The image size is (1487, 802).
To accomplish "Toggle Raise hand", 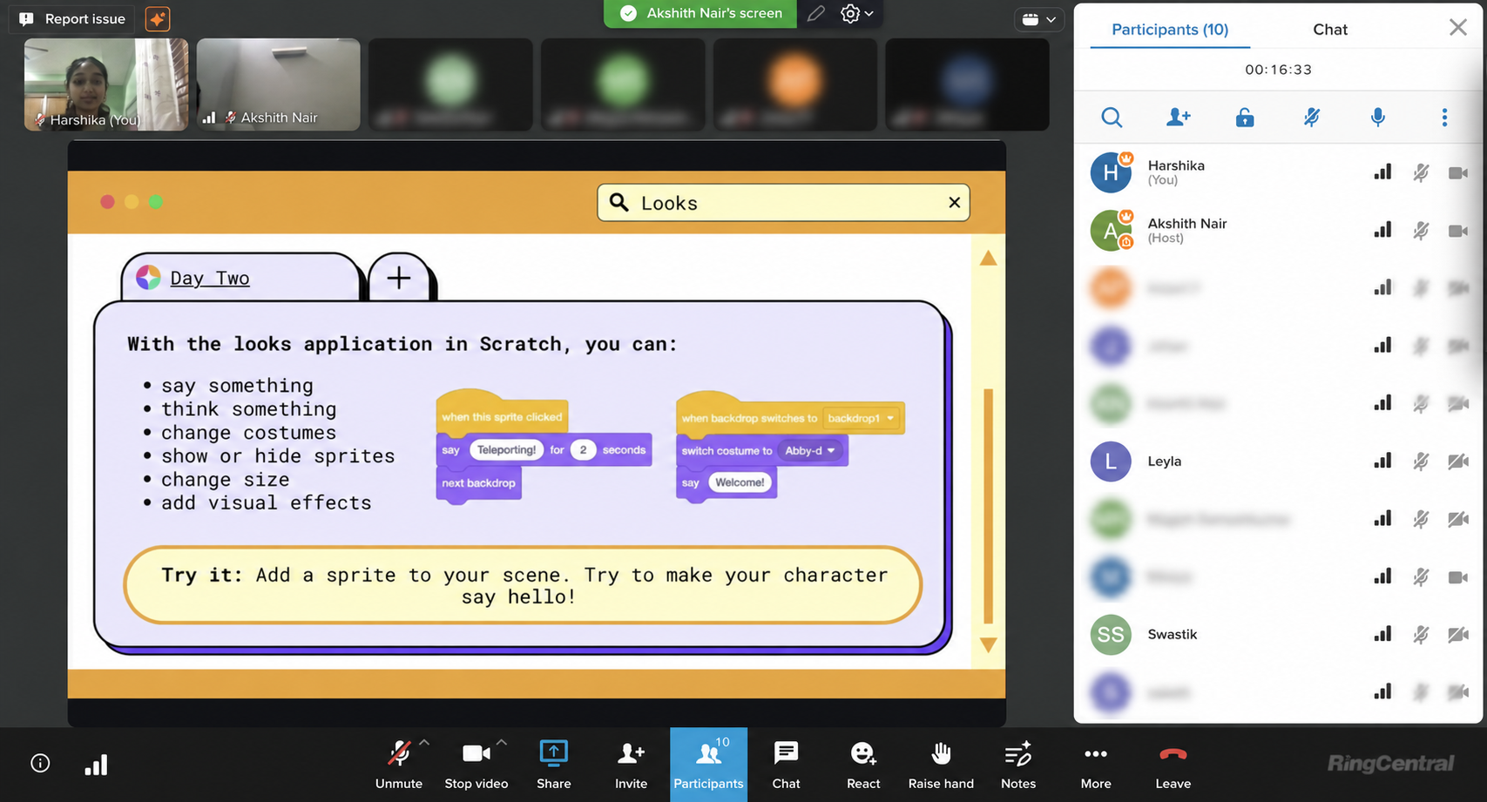I will (941, 765).
